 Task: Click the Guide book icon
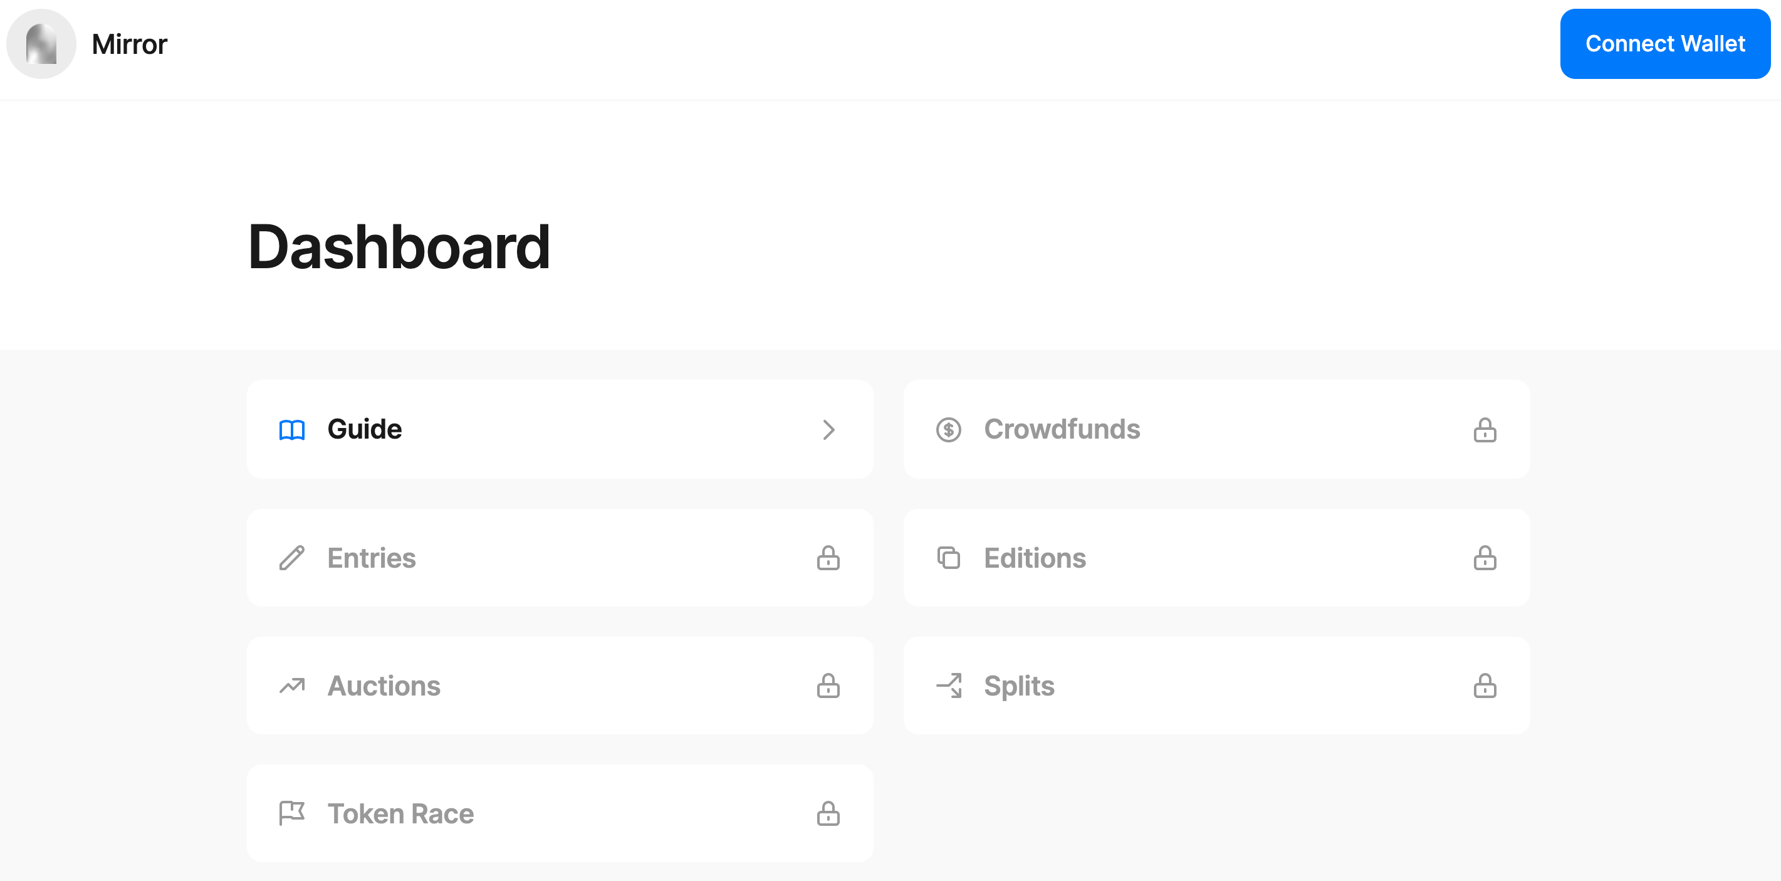click(x=292, y=429)
